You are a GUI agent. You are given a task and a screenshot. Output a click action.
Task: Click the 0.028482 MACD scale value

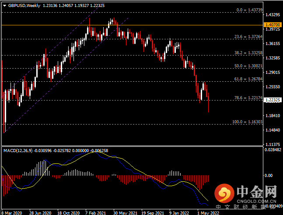click(x=273, y=149)
